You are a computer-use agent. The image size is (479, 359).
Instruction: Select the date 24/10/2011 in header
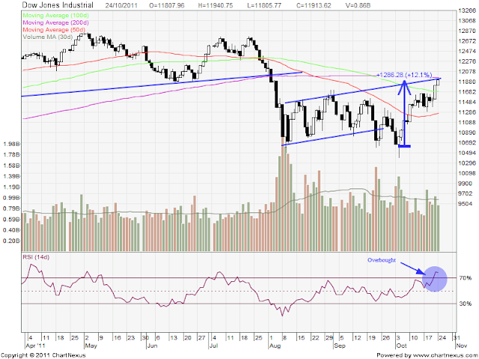(121, 5)
